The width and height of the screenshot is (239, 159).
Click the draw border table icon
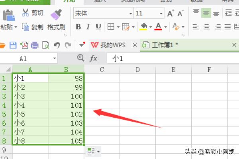pyautogui.click(x=125, y=27)
